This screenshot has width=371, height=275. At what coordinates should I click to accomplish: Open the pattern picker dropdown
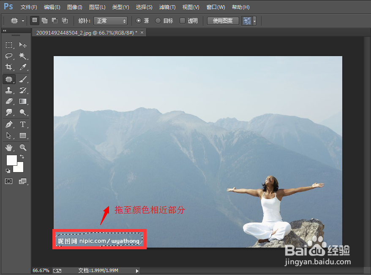click(x=254, y=20)
